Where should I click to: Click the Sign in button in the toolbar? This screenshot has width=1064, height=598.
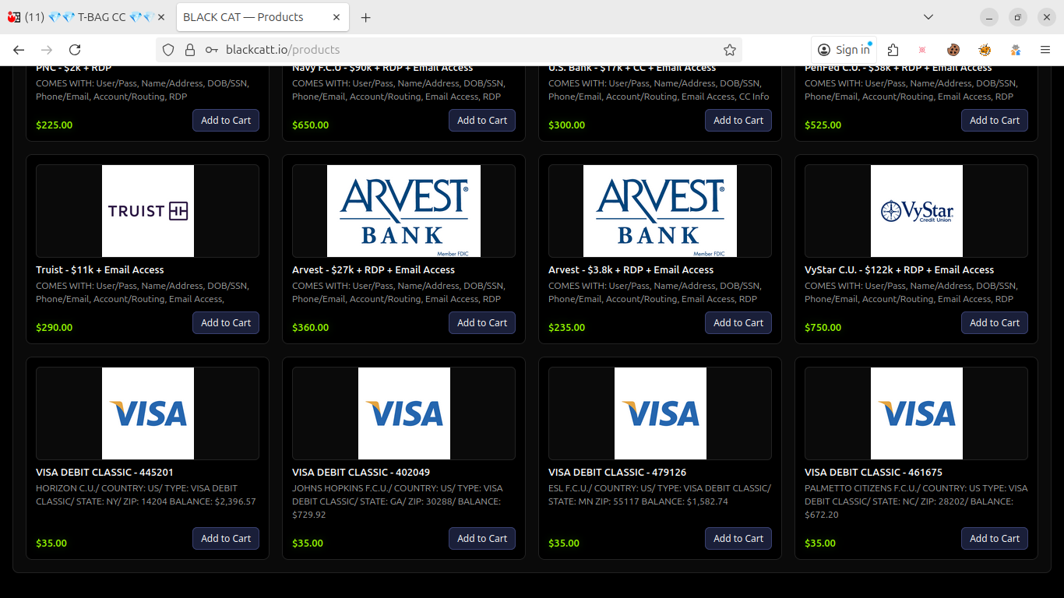click(x=844, y=50)
